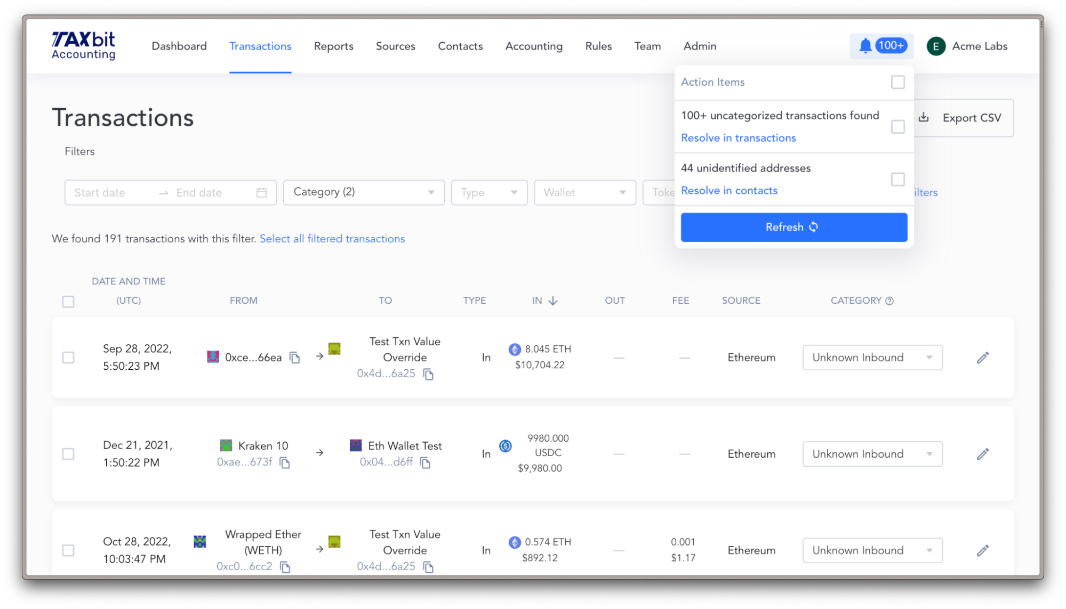Open Unknown Inbound category for Dec 21 row

(x=872, y=454)
